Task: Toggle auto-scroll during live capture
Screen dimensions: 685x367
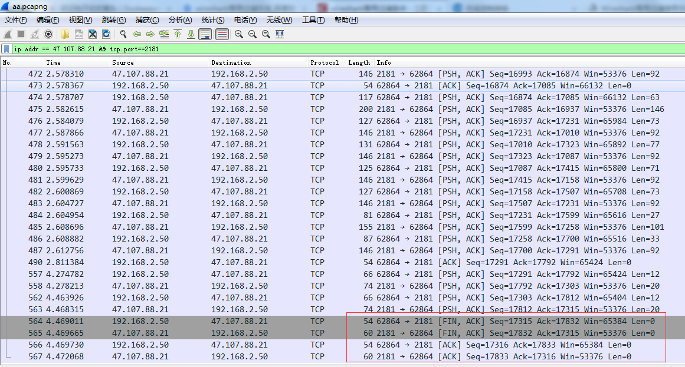Action: 205,34
